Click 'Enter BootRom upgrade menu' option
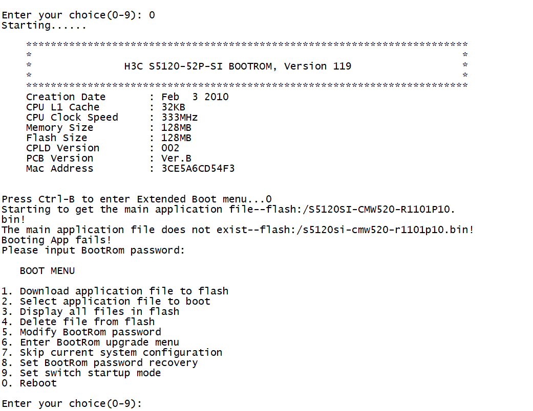Viewport: 533px width, 411px height. (x=91, y=342)
